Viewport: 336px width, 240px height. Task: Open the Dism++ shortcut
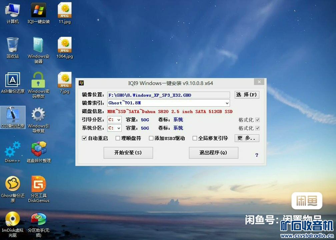tap(13, 152)
